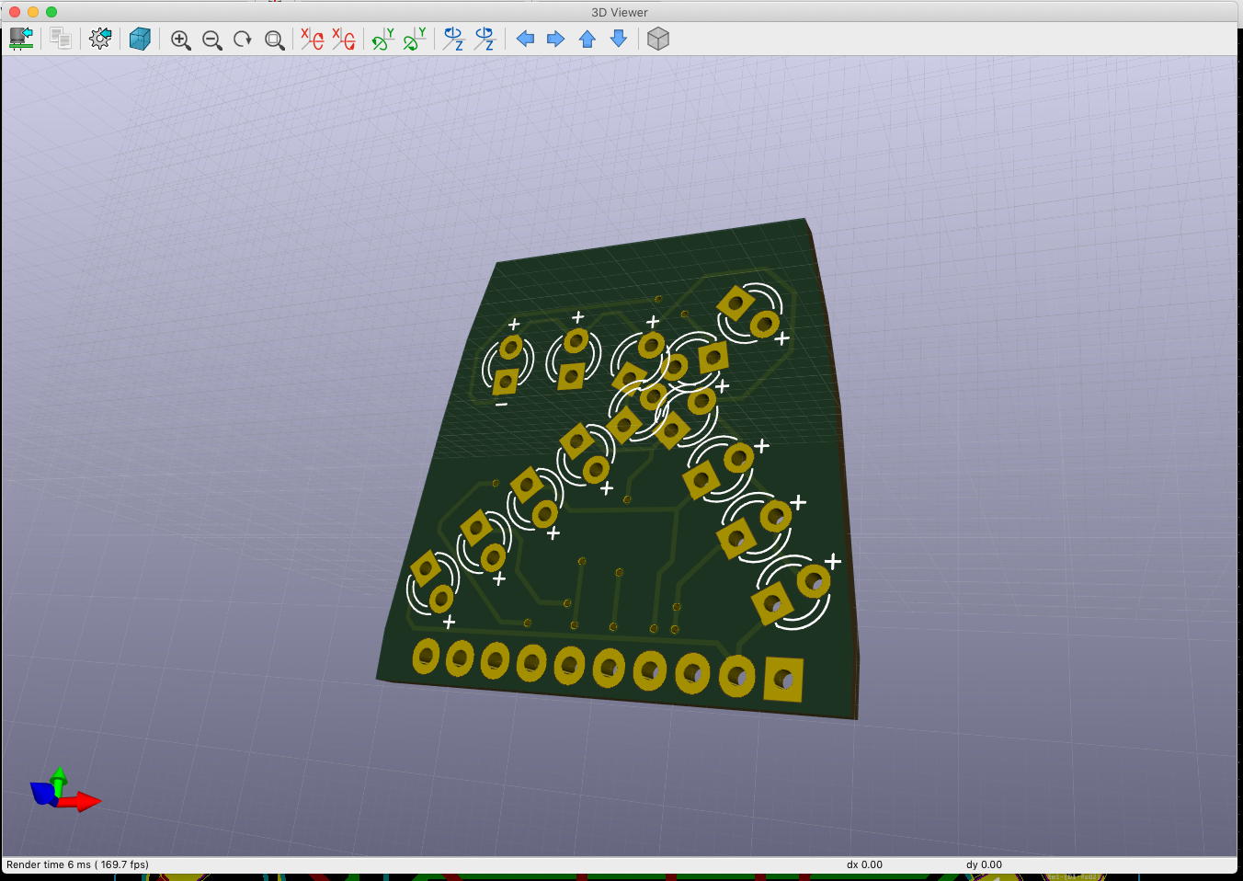Toggle raytracing render cube icon
This screenshot has width=1243, height=881.
[140, 39]
